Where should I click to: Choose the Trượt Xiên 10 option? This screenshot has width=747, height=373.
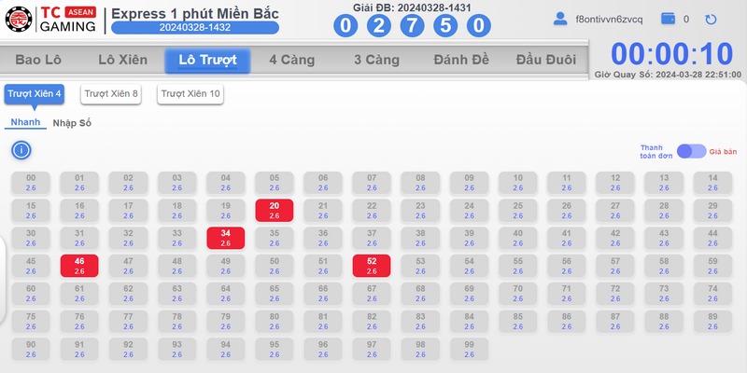(190, 94)
